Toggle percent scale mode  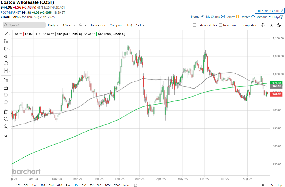[272, 185]
